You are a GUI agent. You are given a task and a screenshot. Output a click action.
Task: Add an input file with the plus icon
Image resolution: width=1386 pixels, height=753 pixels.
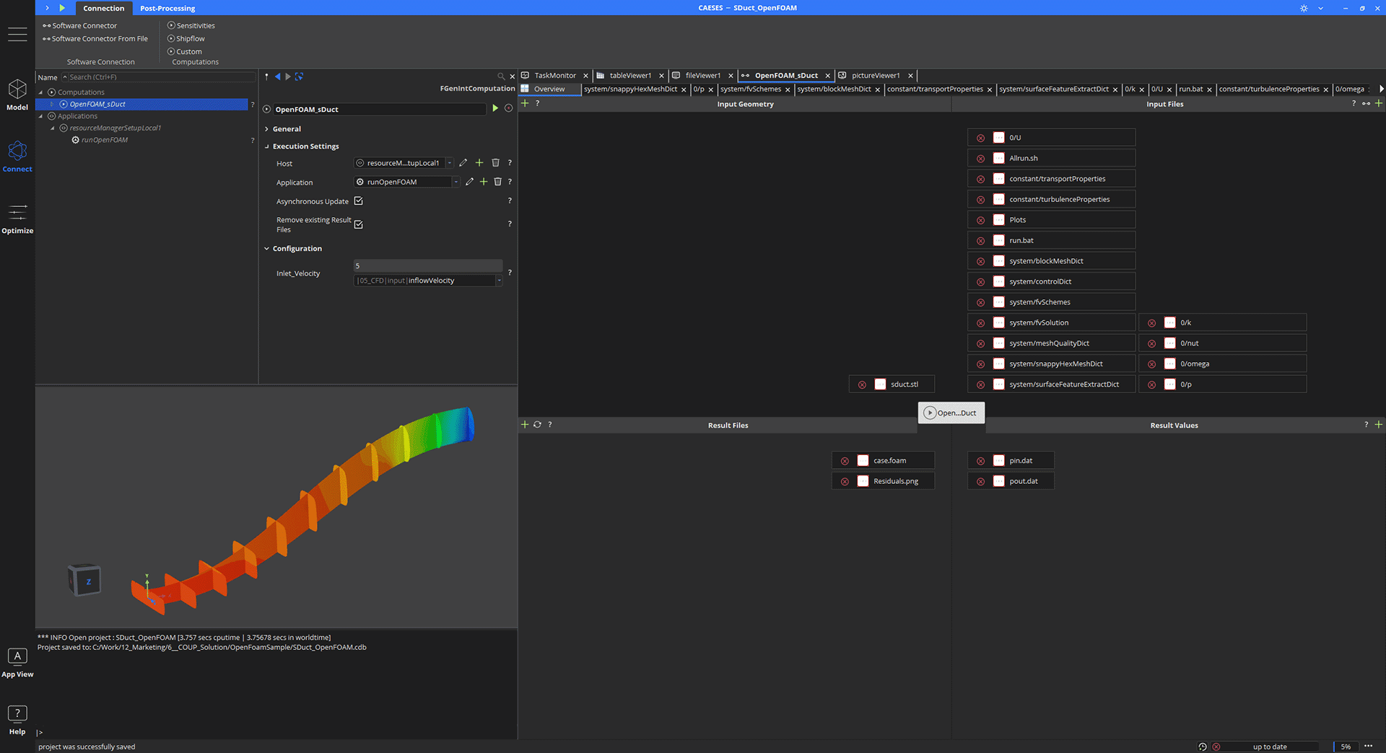click(x=1379, y=103)
